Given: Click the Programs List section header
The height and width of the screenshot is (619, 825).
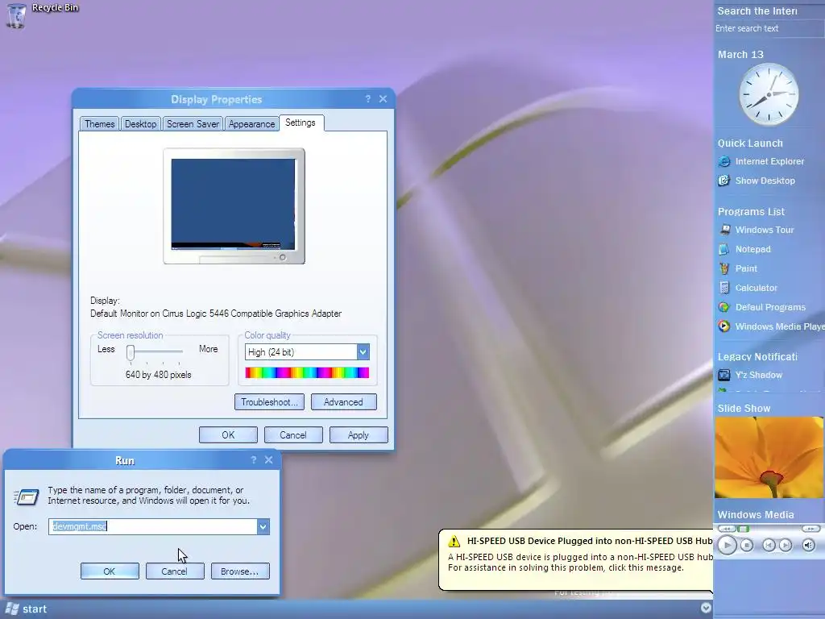Looking at the screenshot, I should click(752, 212).
